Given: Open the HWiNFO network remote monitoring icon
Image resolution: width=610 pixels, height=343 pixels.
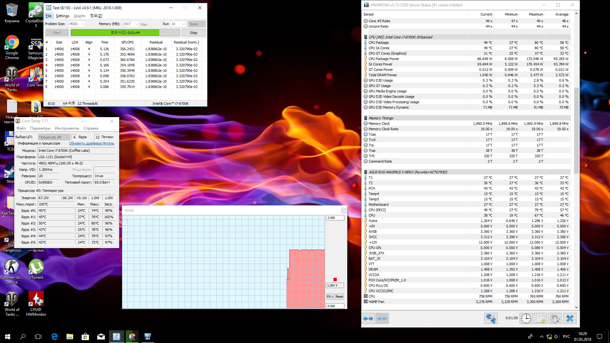Looking at the screenshot, I should tap(491, 319).
